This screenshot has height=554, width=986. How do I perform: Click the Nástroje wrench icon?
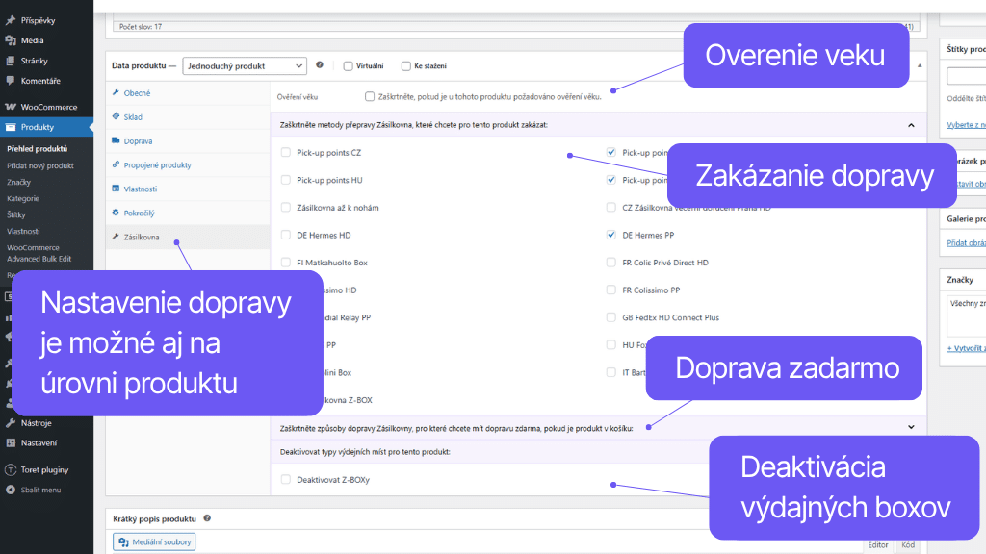point(10,423)
